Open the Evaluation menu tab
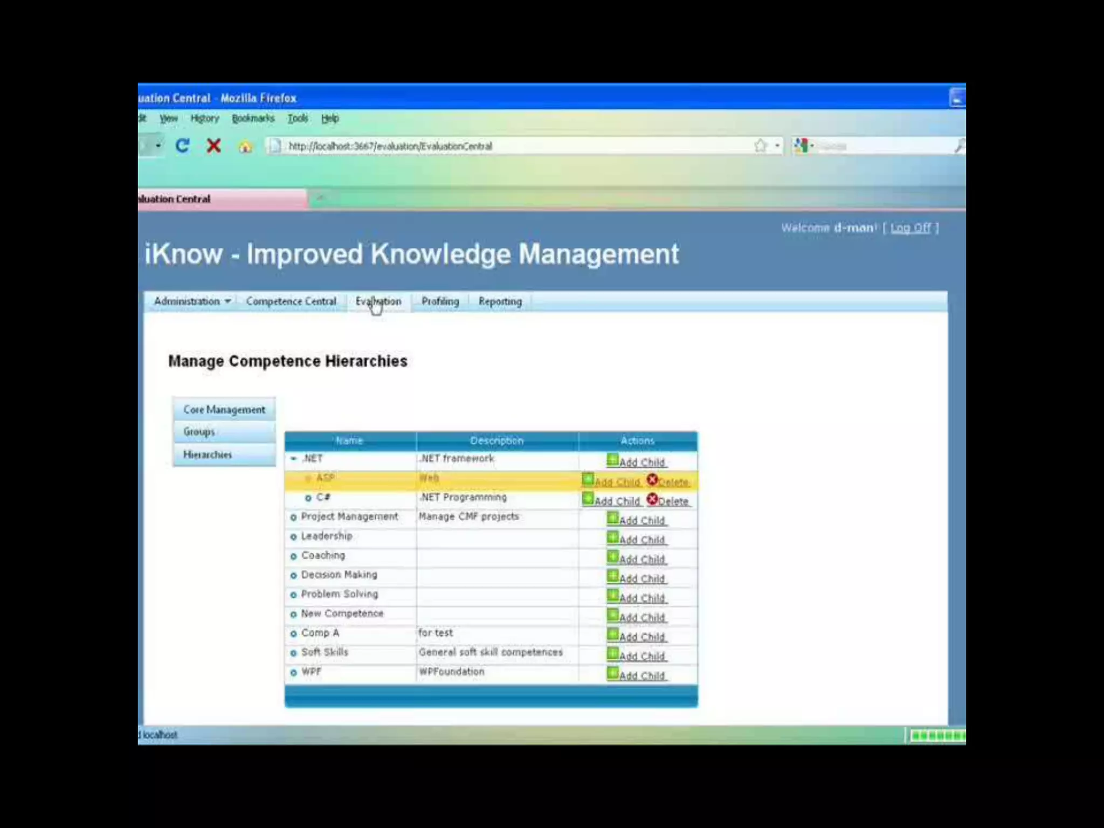Screen dimensions: 1104x828 coord(378,301)
